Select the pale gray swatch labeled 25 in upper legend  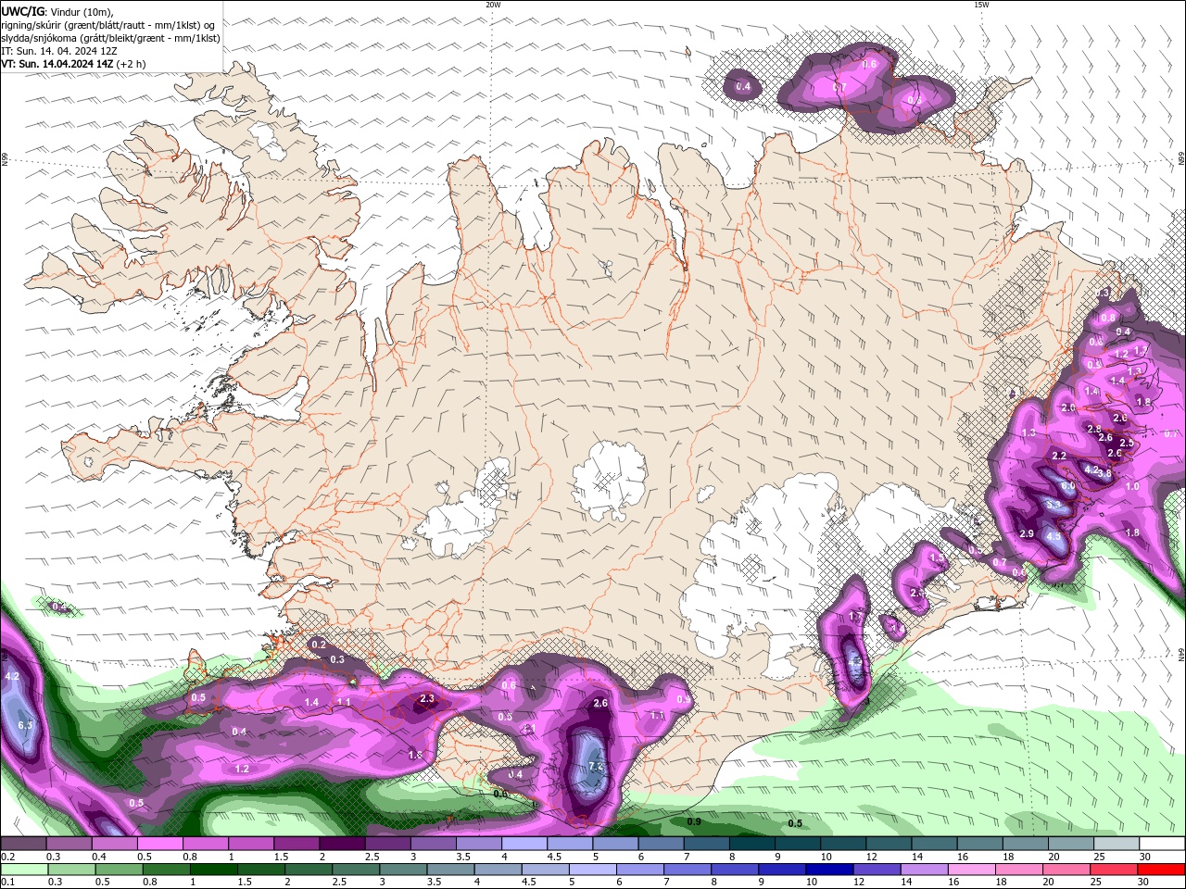click(1117, 844)
